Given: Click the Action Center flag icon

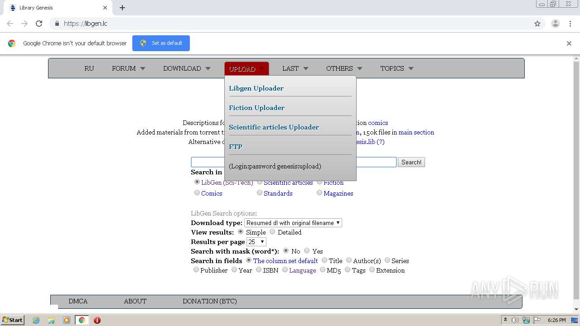Looking at the screenshot, I should click(537, 320).
